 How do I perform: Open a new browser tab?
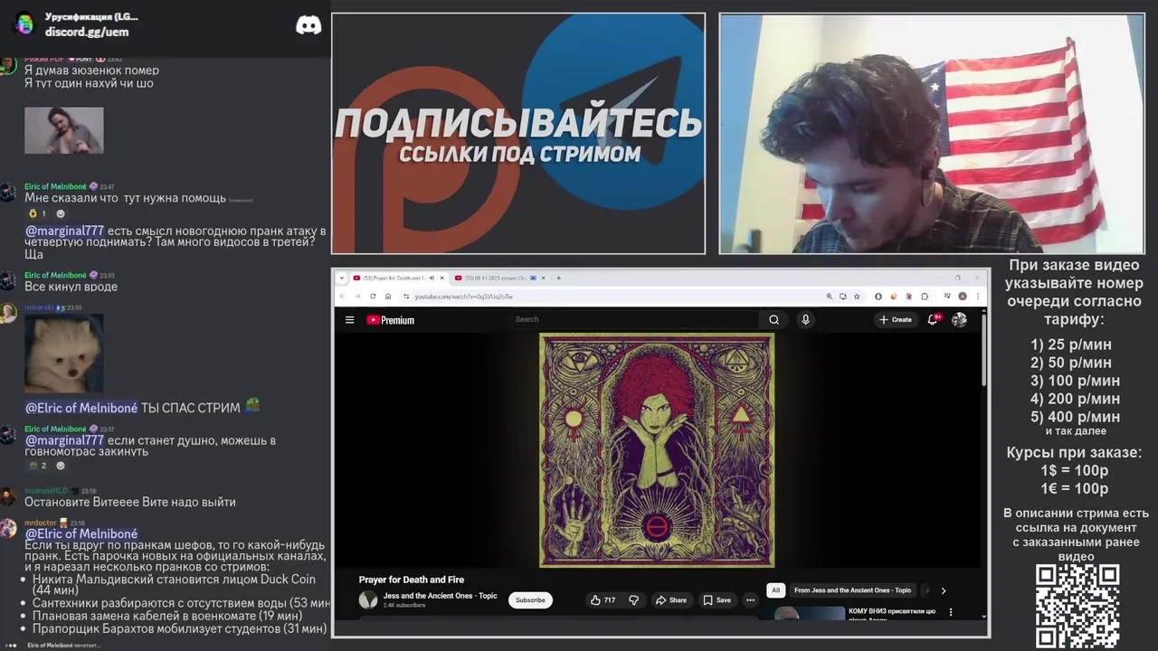(x=558, y=278)
